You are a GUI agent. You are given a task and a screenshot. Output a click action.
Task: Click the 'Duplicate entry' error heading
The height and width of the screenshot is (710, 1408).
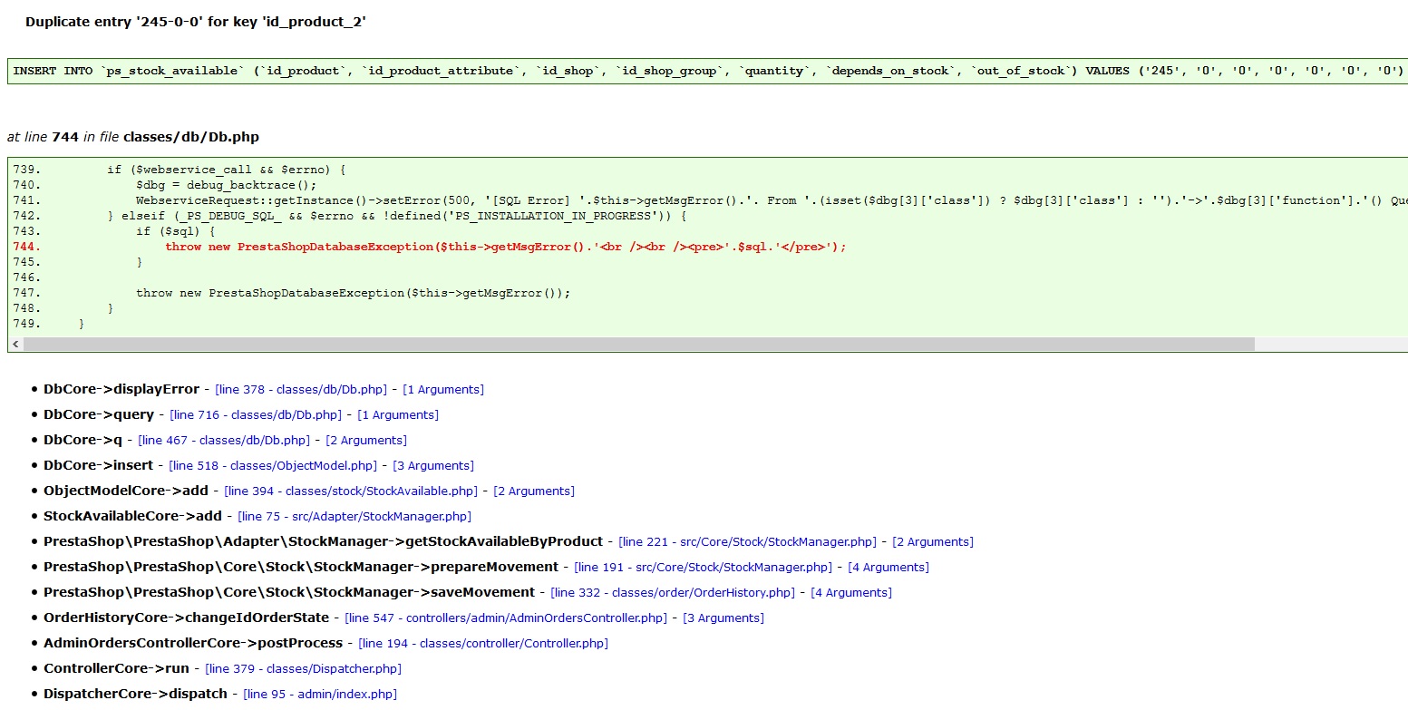tap(196, 22)
